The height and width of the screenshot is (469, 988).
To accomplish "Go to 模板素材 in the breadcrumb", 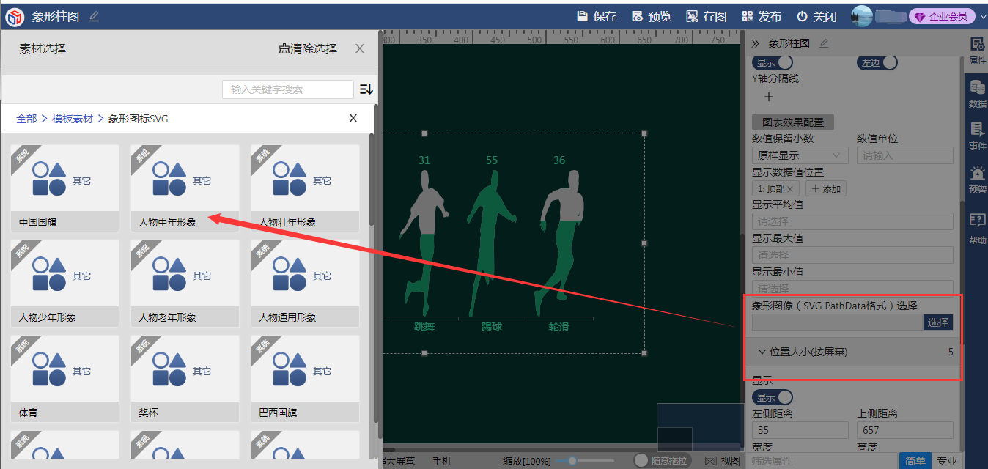I will click(x=73, y=118).
